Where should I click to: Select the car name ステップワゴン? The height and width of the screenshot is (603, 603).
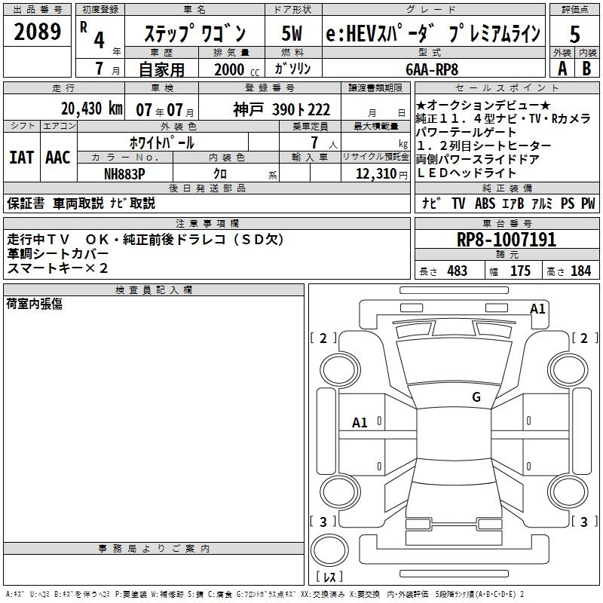point(194,33)
